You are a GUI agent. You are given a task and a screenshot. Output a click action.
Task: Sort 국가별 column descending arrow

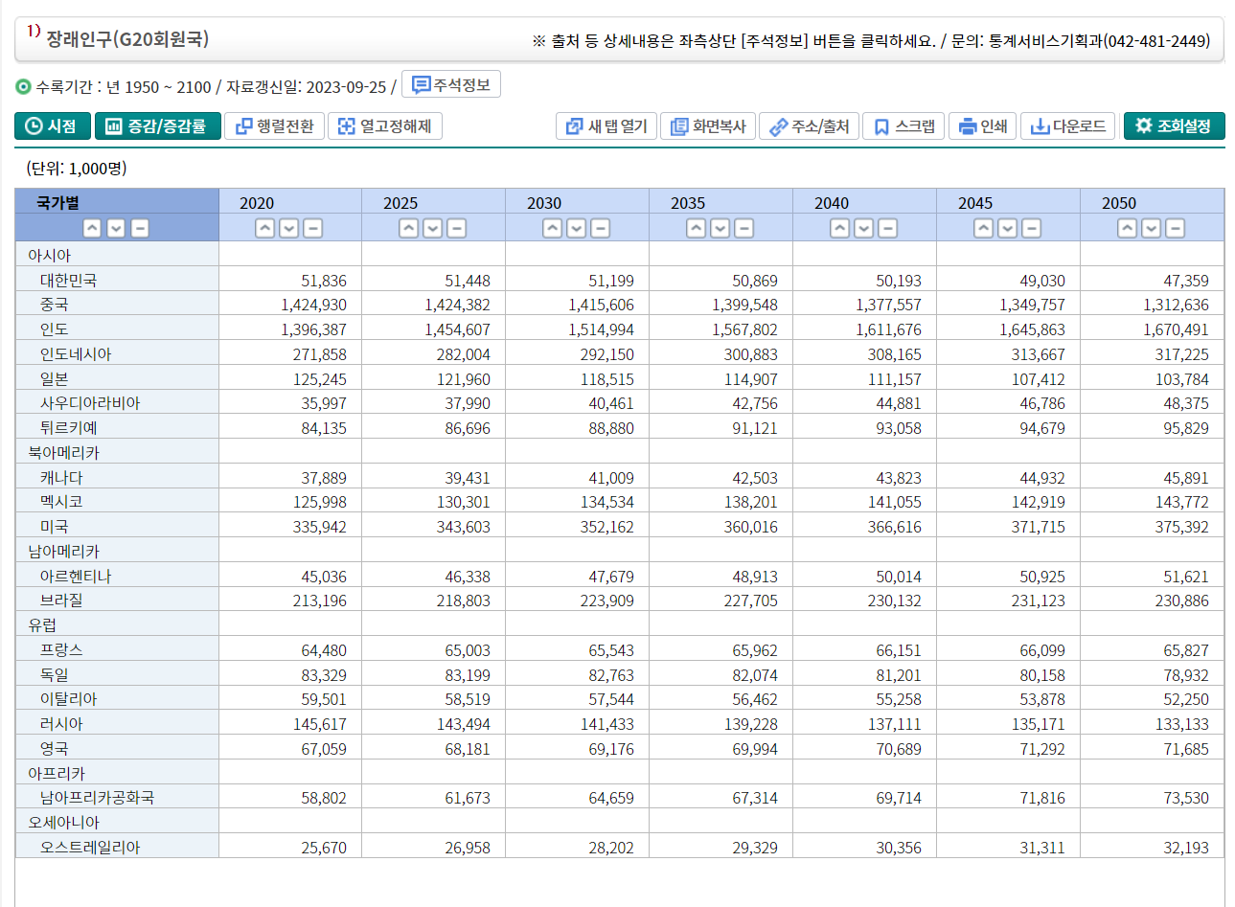point(116,228)
